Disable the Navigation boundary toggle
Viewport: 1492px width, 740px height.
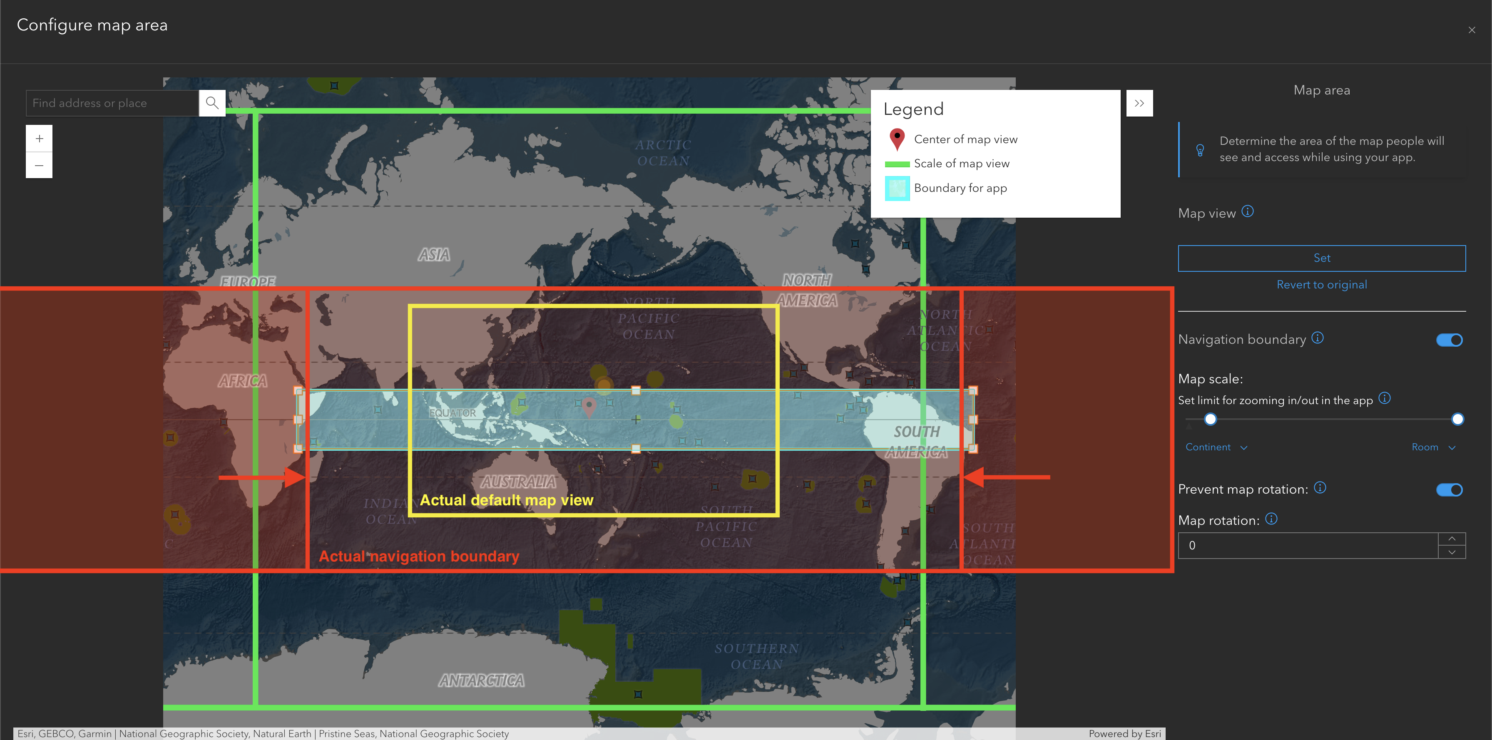point(1449,340)
